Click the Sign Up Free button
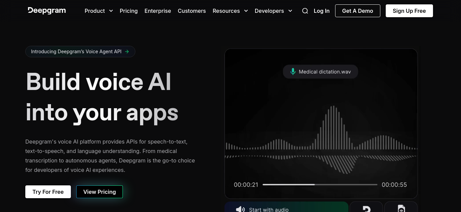The height and width of the screenshot is (212, 461). pyautogui.click(x=409, y=11)
